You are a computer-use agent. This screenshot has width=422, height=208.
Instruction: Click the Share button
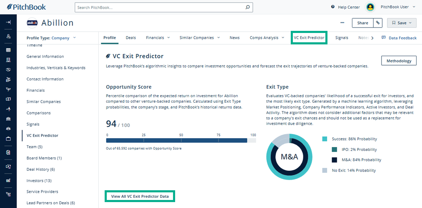click(362, 23)
